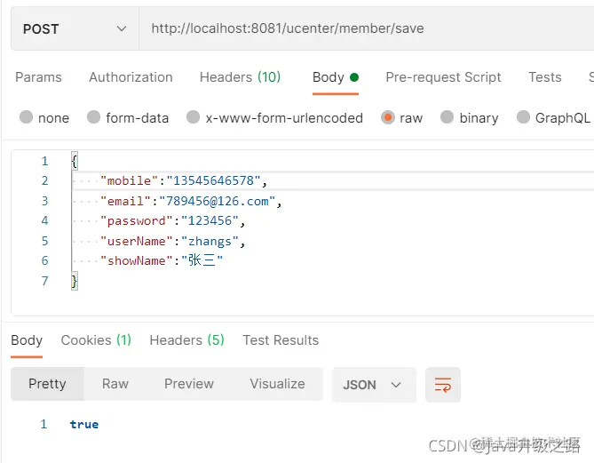Viewport: 594px width, 463px height.
Task: Open the request Headers (10) tab
Action: [x=241, y=77]
